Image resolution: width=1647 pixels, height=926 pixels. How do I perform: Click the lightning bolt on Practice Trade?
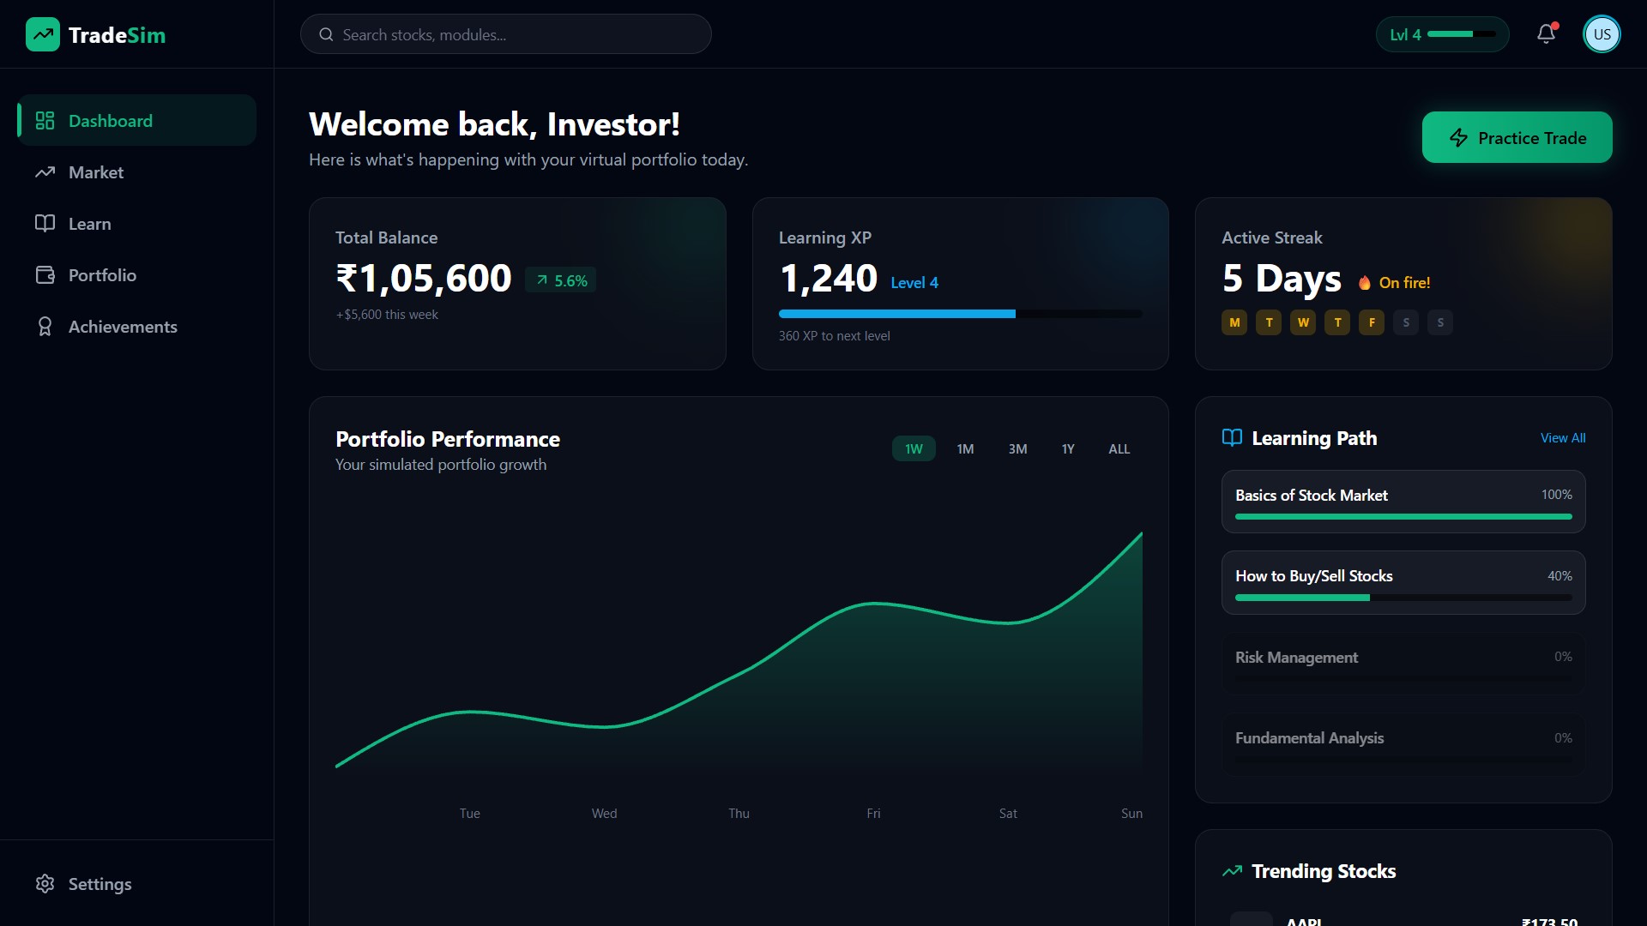(x=1458, y=138)
